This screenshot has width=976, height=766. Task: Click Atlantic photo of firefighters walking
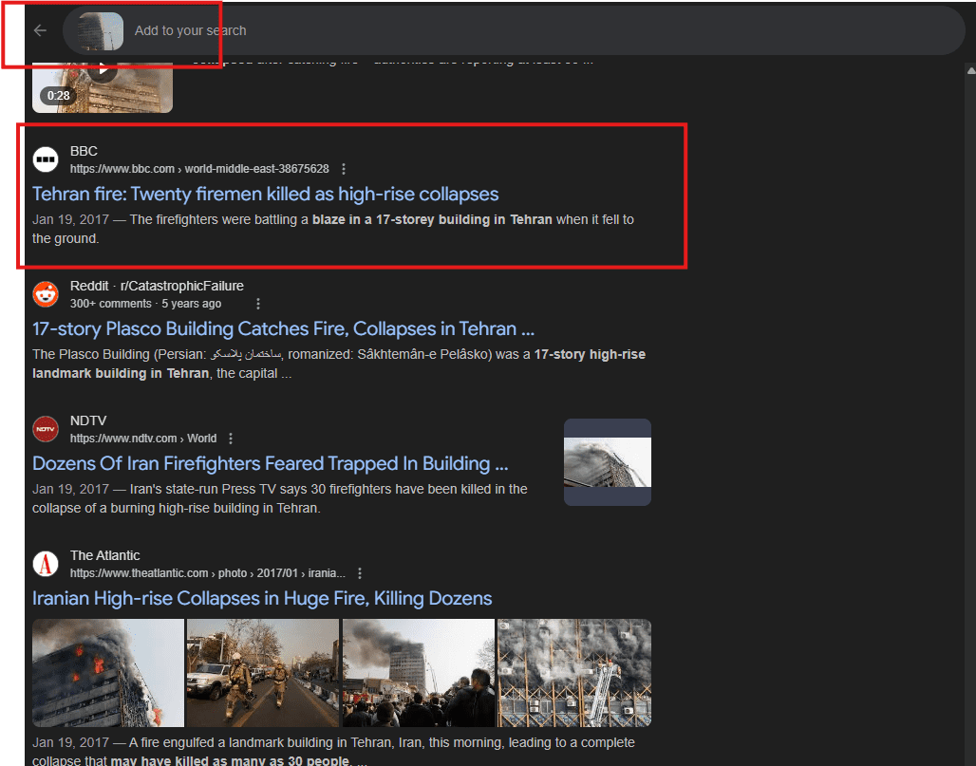point(263,673)
